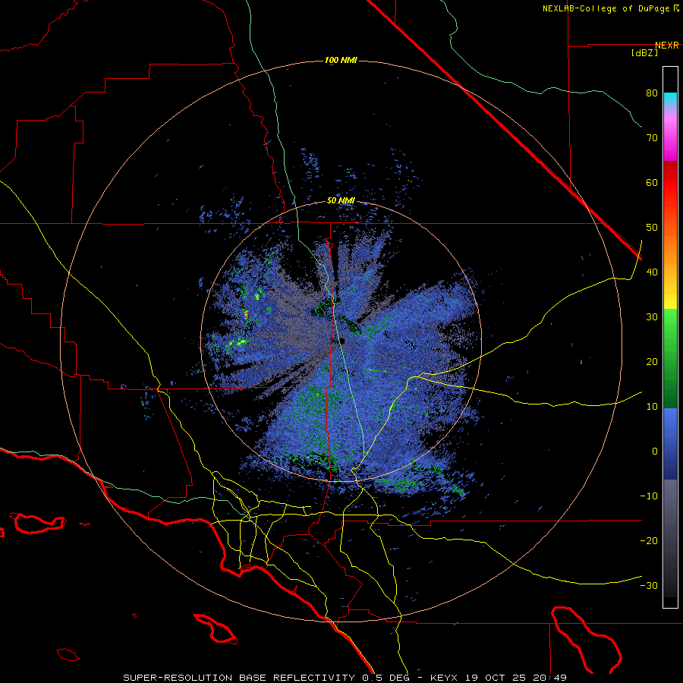This screenshot has width=683, height=683.
Task: Click the 0.5 DEG elevation text
Action: [x=388, y=678]
